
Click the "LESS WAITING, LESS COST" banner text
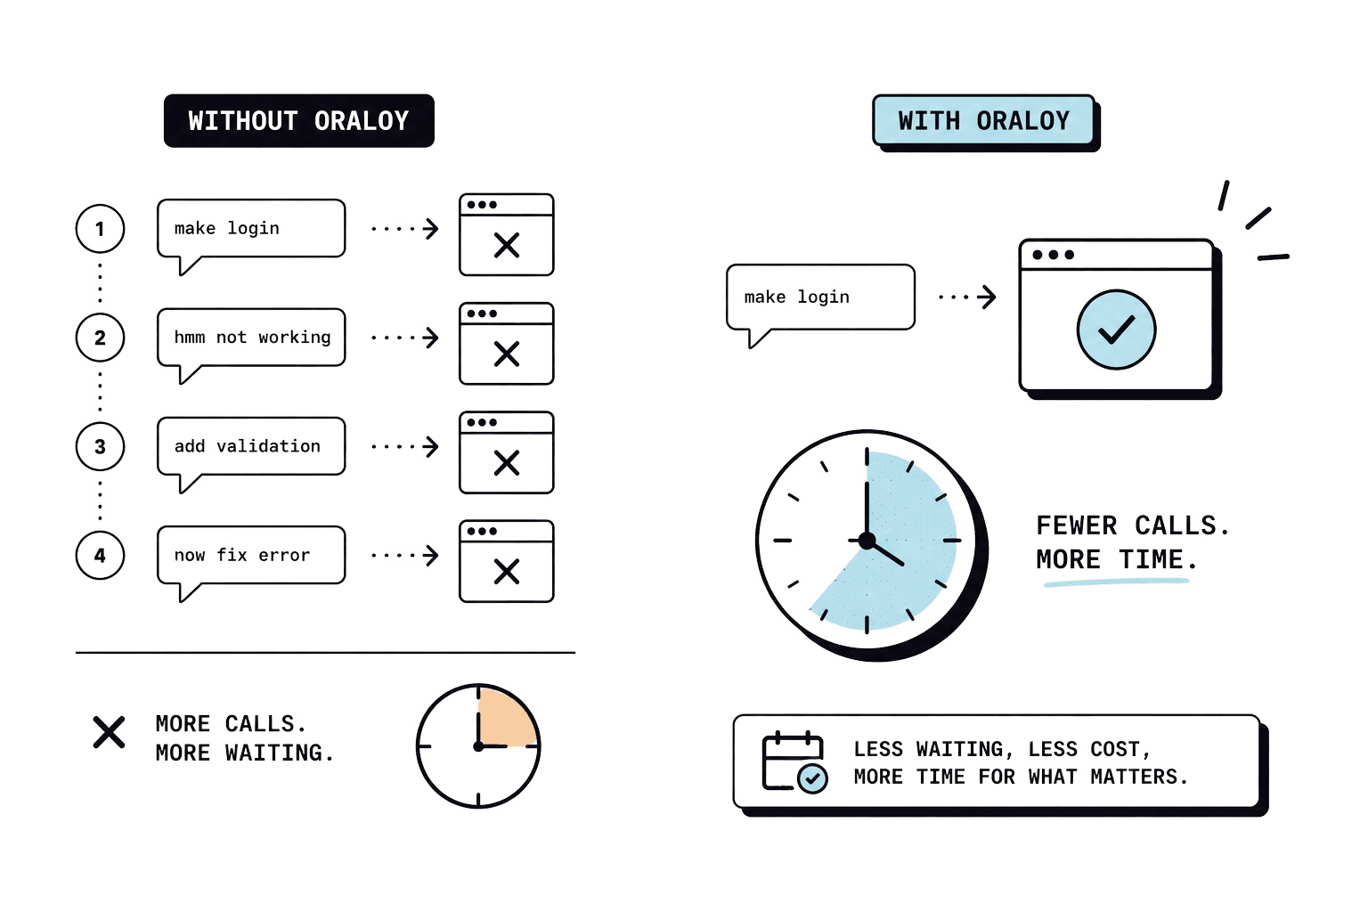pos(1021,762)
